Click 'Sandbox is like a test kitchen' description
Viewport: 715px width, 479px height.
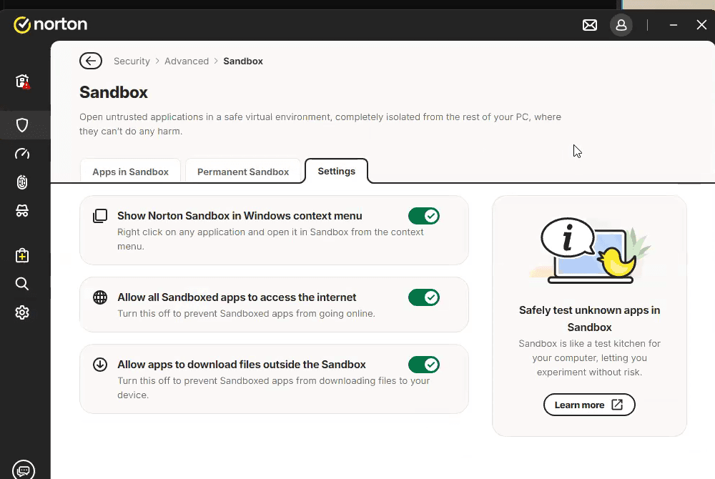[590, 357]
